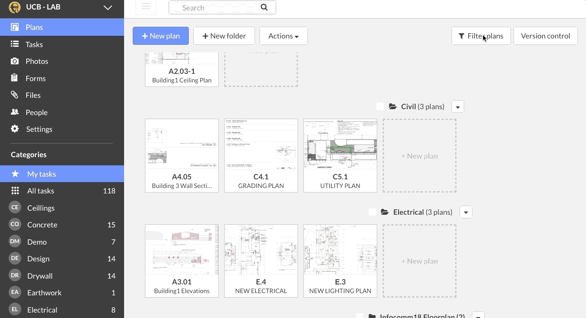This screenshot has height=318, width=586.
Task: Click the Tasks list icon in sidebar
Action: (15, 44)
